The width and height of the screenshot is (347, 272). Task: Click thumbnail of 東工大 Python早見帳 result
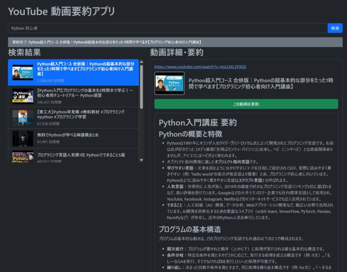coord(23,118)
